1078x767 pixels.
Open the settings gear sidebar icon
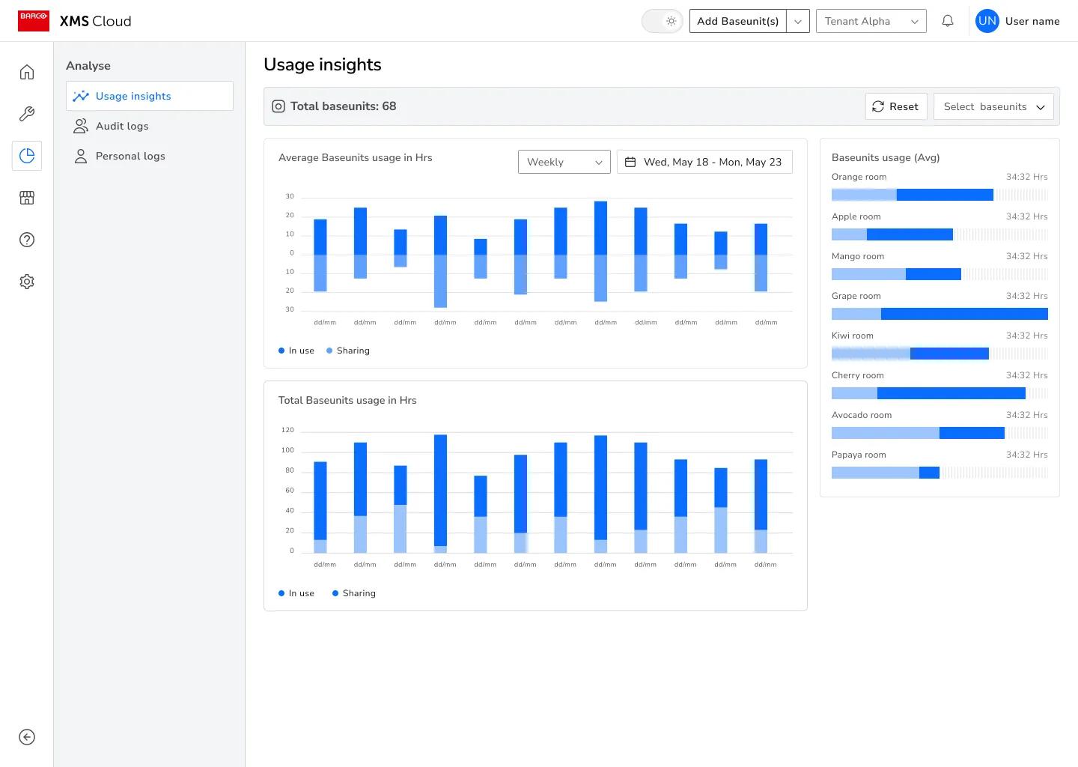pyautogui.click(x=27, y=282)
